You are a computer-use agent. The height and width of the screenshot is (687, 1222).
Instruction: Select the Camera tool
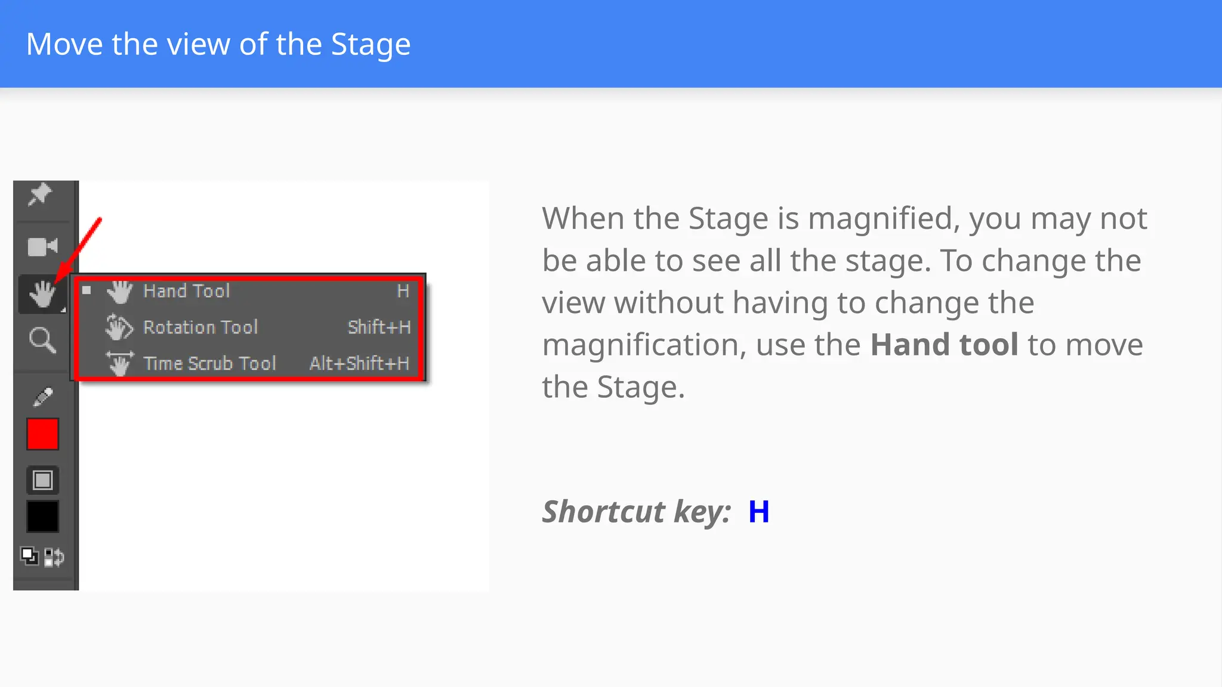[42, 246]
